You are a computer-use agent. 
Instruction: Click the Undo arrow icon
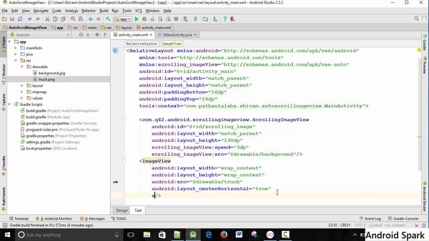pos(29,19)
